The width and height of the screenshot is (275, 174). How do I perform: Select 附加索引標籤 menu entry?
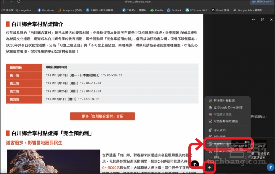(227, 114)
